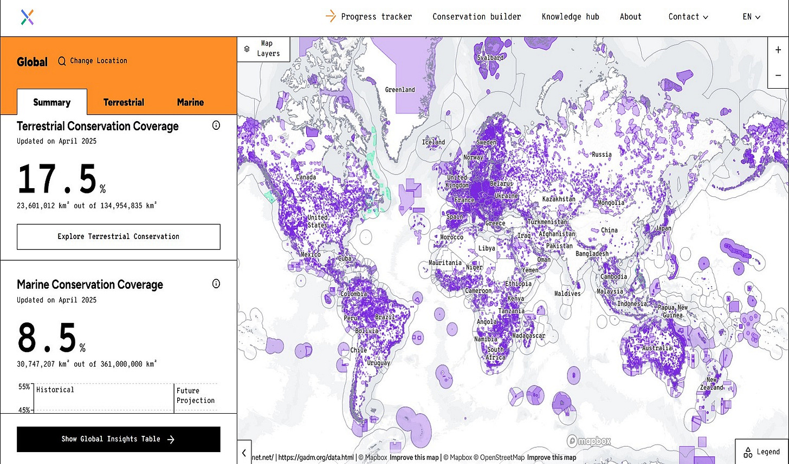
Task: Open the Legend panel
Action: point(761,452)
